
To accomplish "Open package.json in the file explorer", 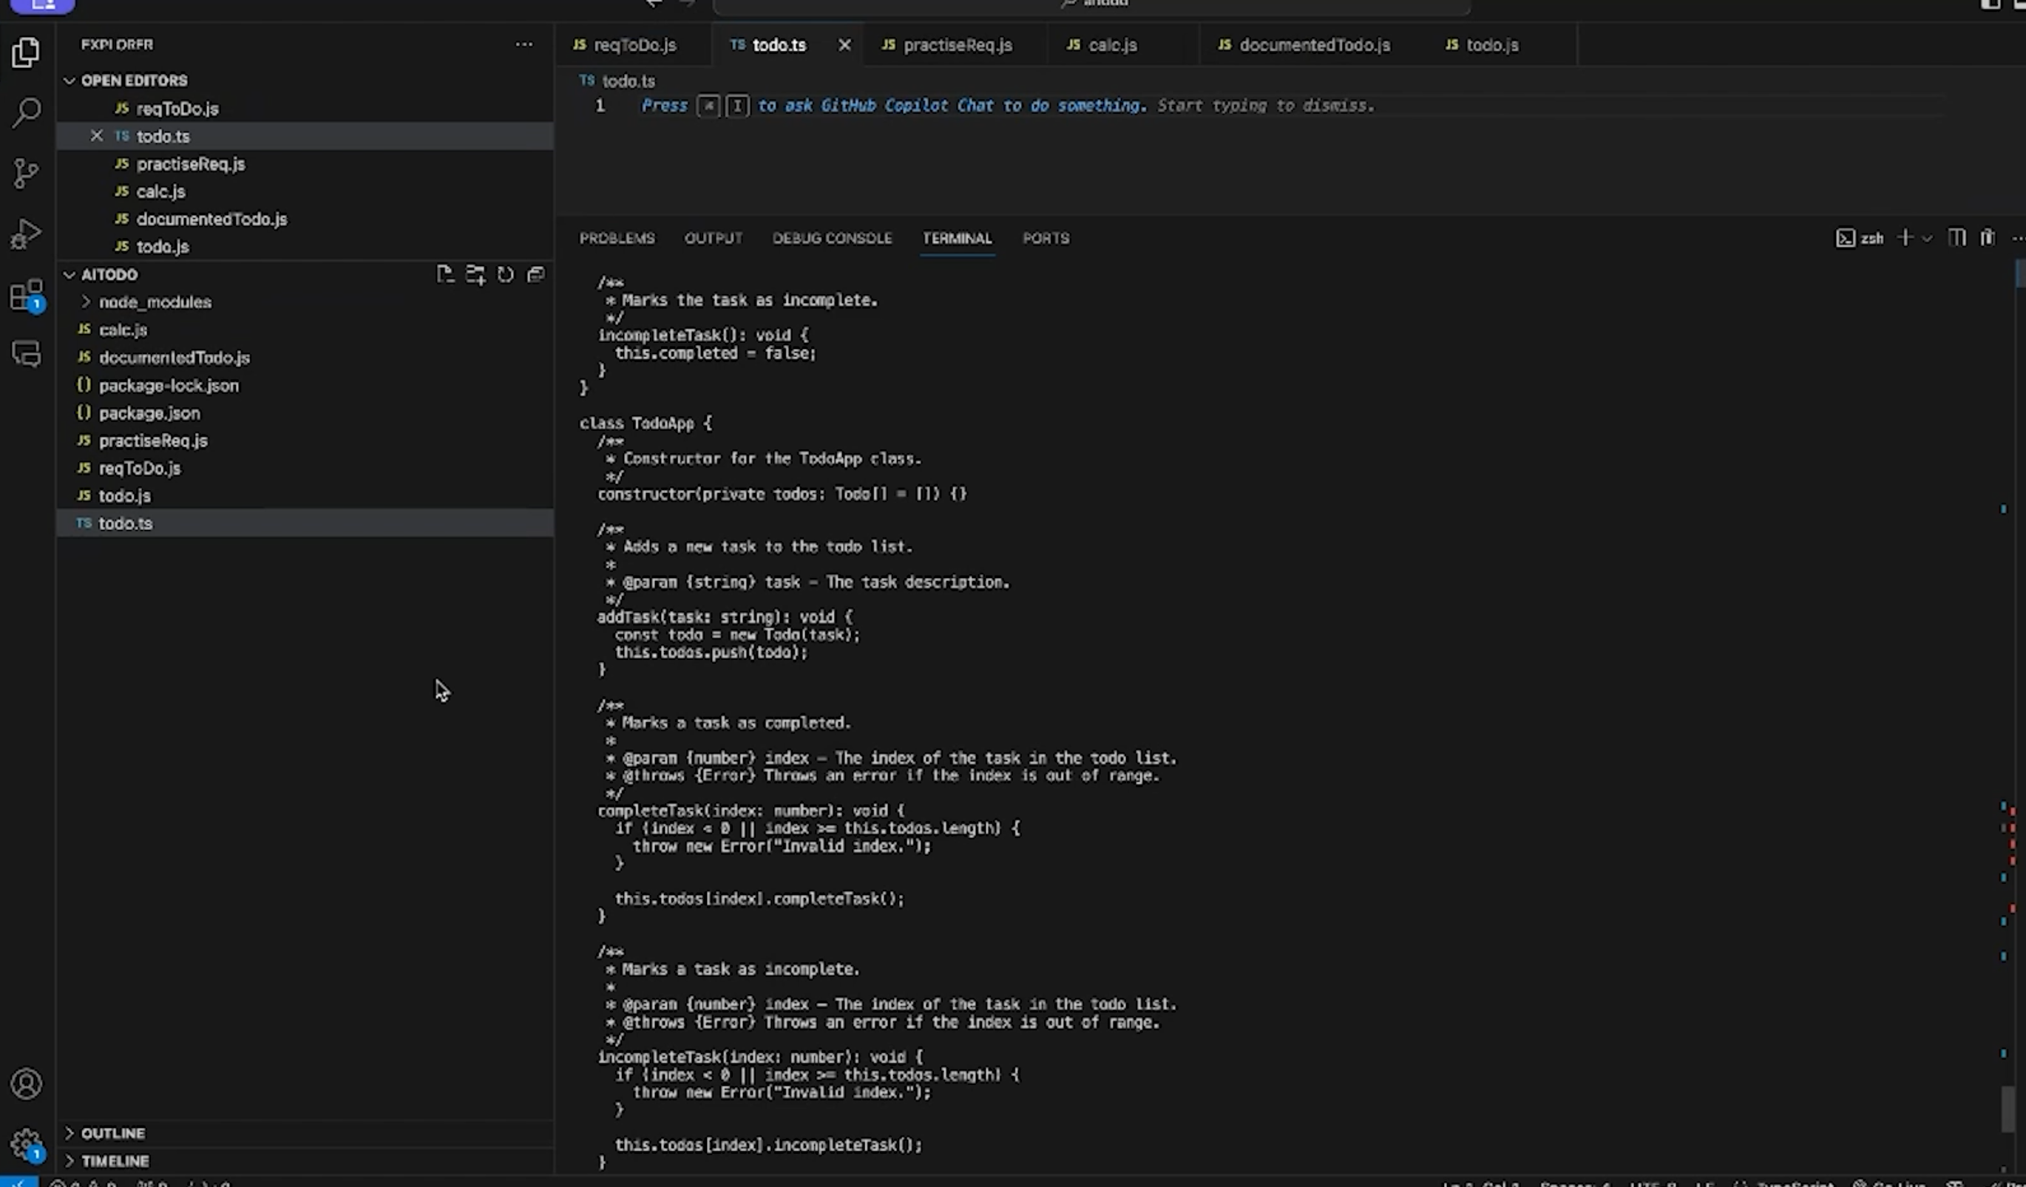I will point(149,413).
